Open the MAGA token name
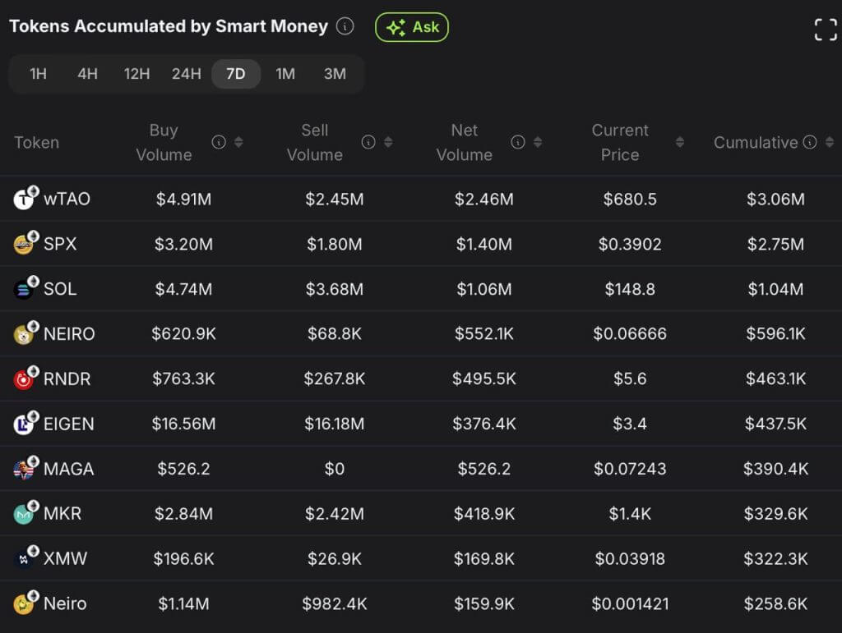 pyautogui.click(x=69, y=469)
